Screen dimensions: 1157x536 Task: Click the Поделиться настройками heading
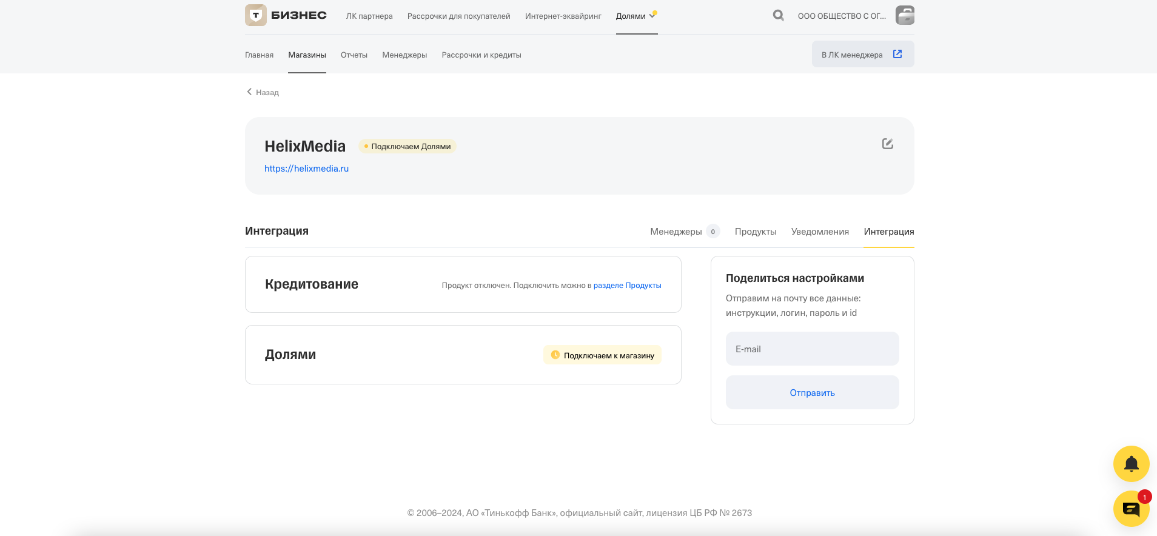pos(795,278)
